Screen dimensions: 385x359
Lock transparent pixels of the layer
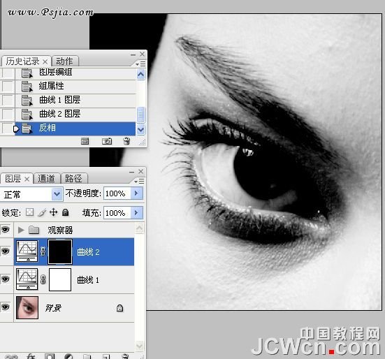30,212
